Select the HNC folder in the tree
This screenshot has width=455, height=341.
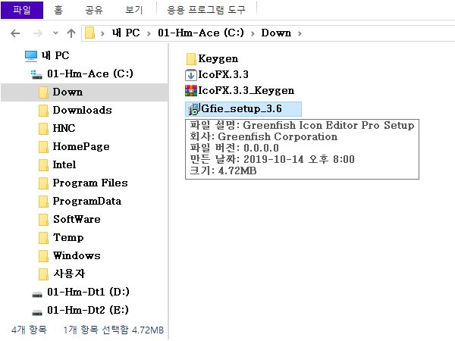[64, 128]
